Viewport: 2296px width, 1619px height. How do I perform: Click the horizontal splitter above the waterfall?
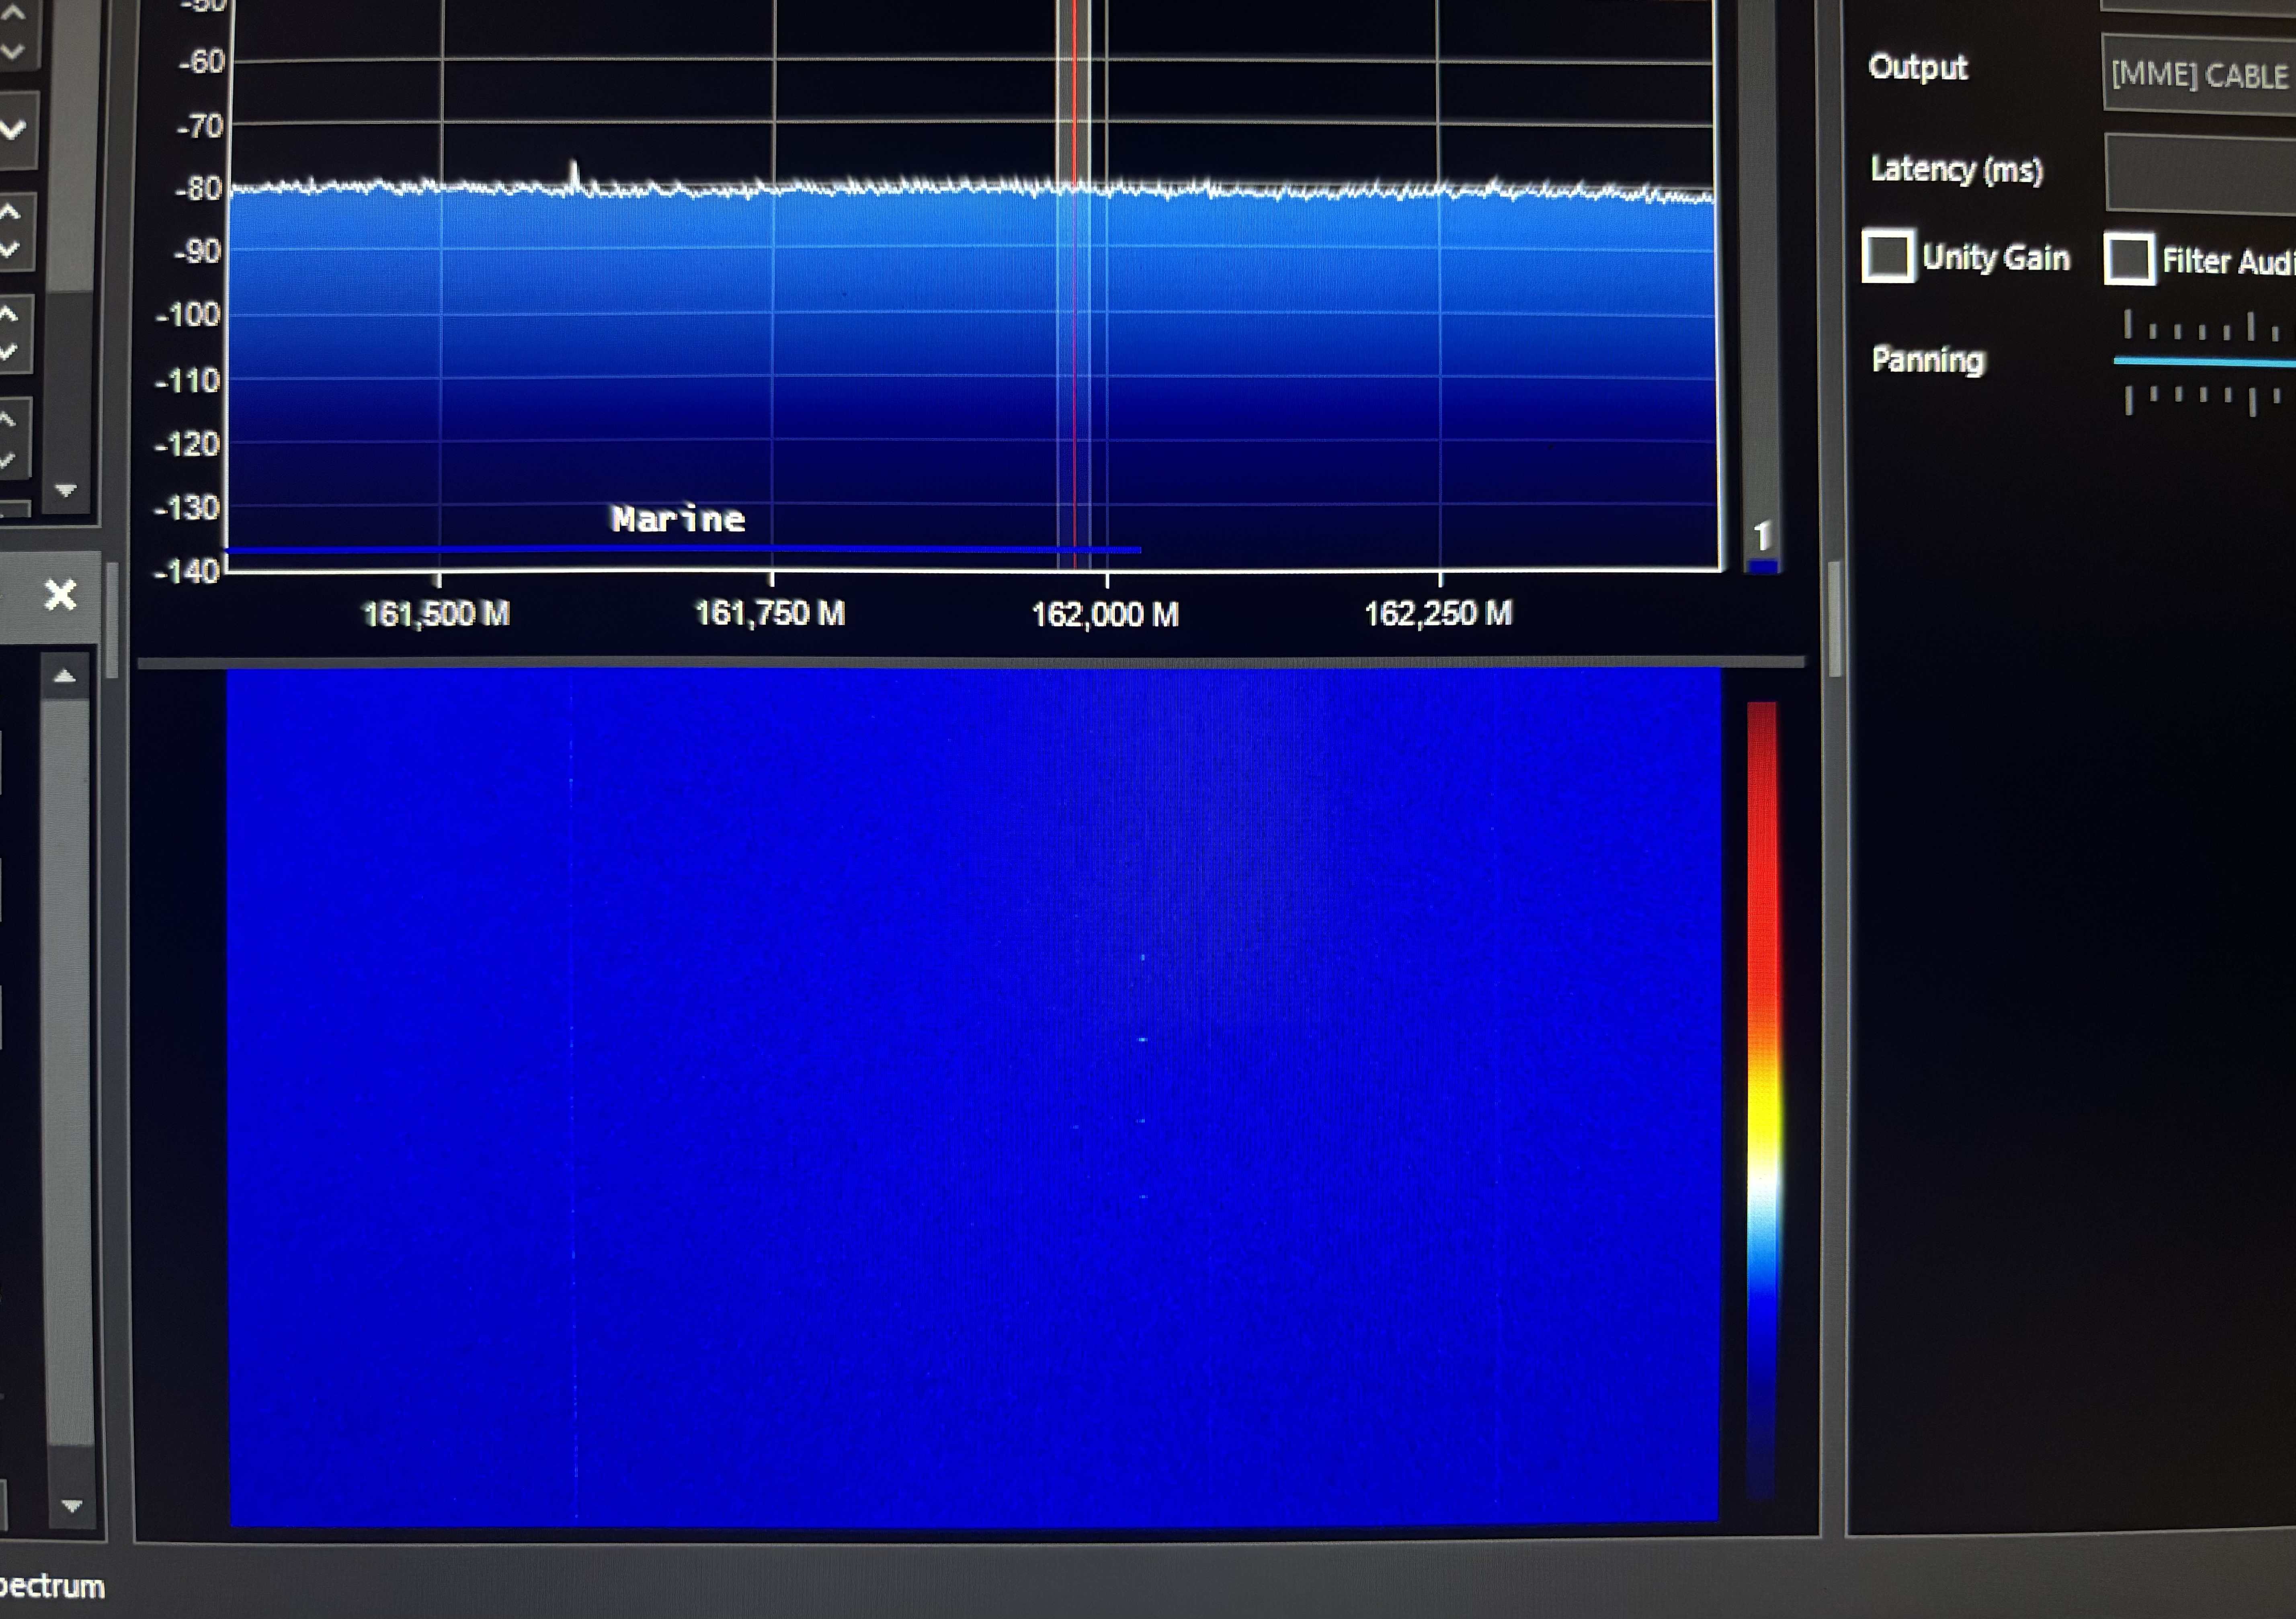970,662
